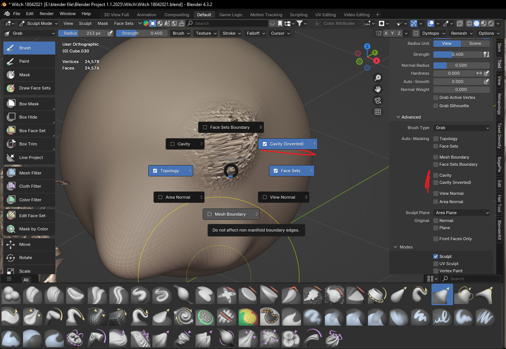Select the Rotate tool
506x349 pixels.
(29, 258)
